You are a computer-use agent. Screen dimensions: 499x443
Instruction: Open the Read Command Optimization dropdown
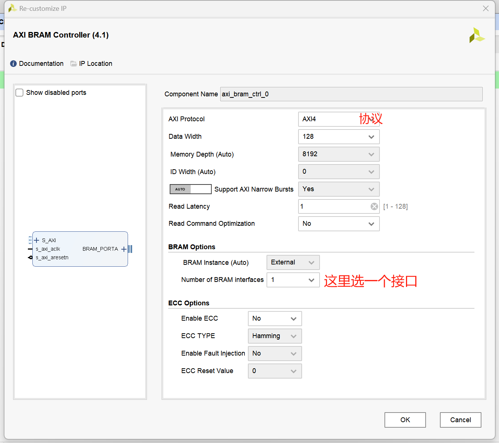click(371, 224)
